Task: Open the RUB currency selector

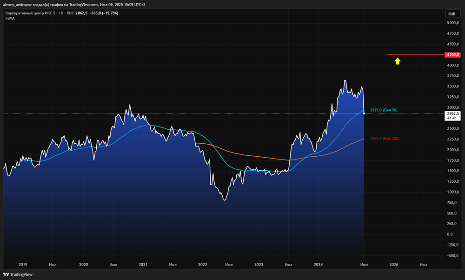Action: [451, 14]
